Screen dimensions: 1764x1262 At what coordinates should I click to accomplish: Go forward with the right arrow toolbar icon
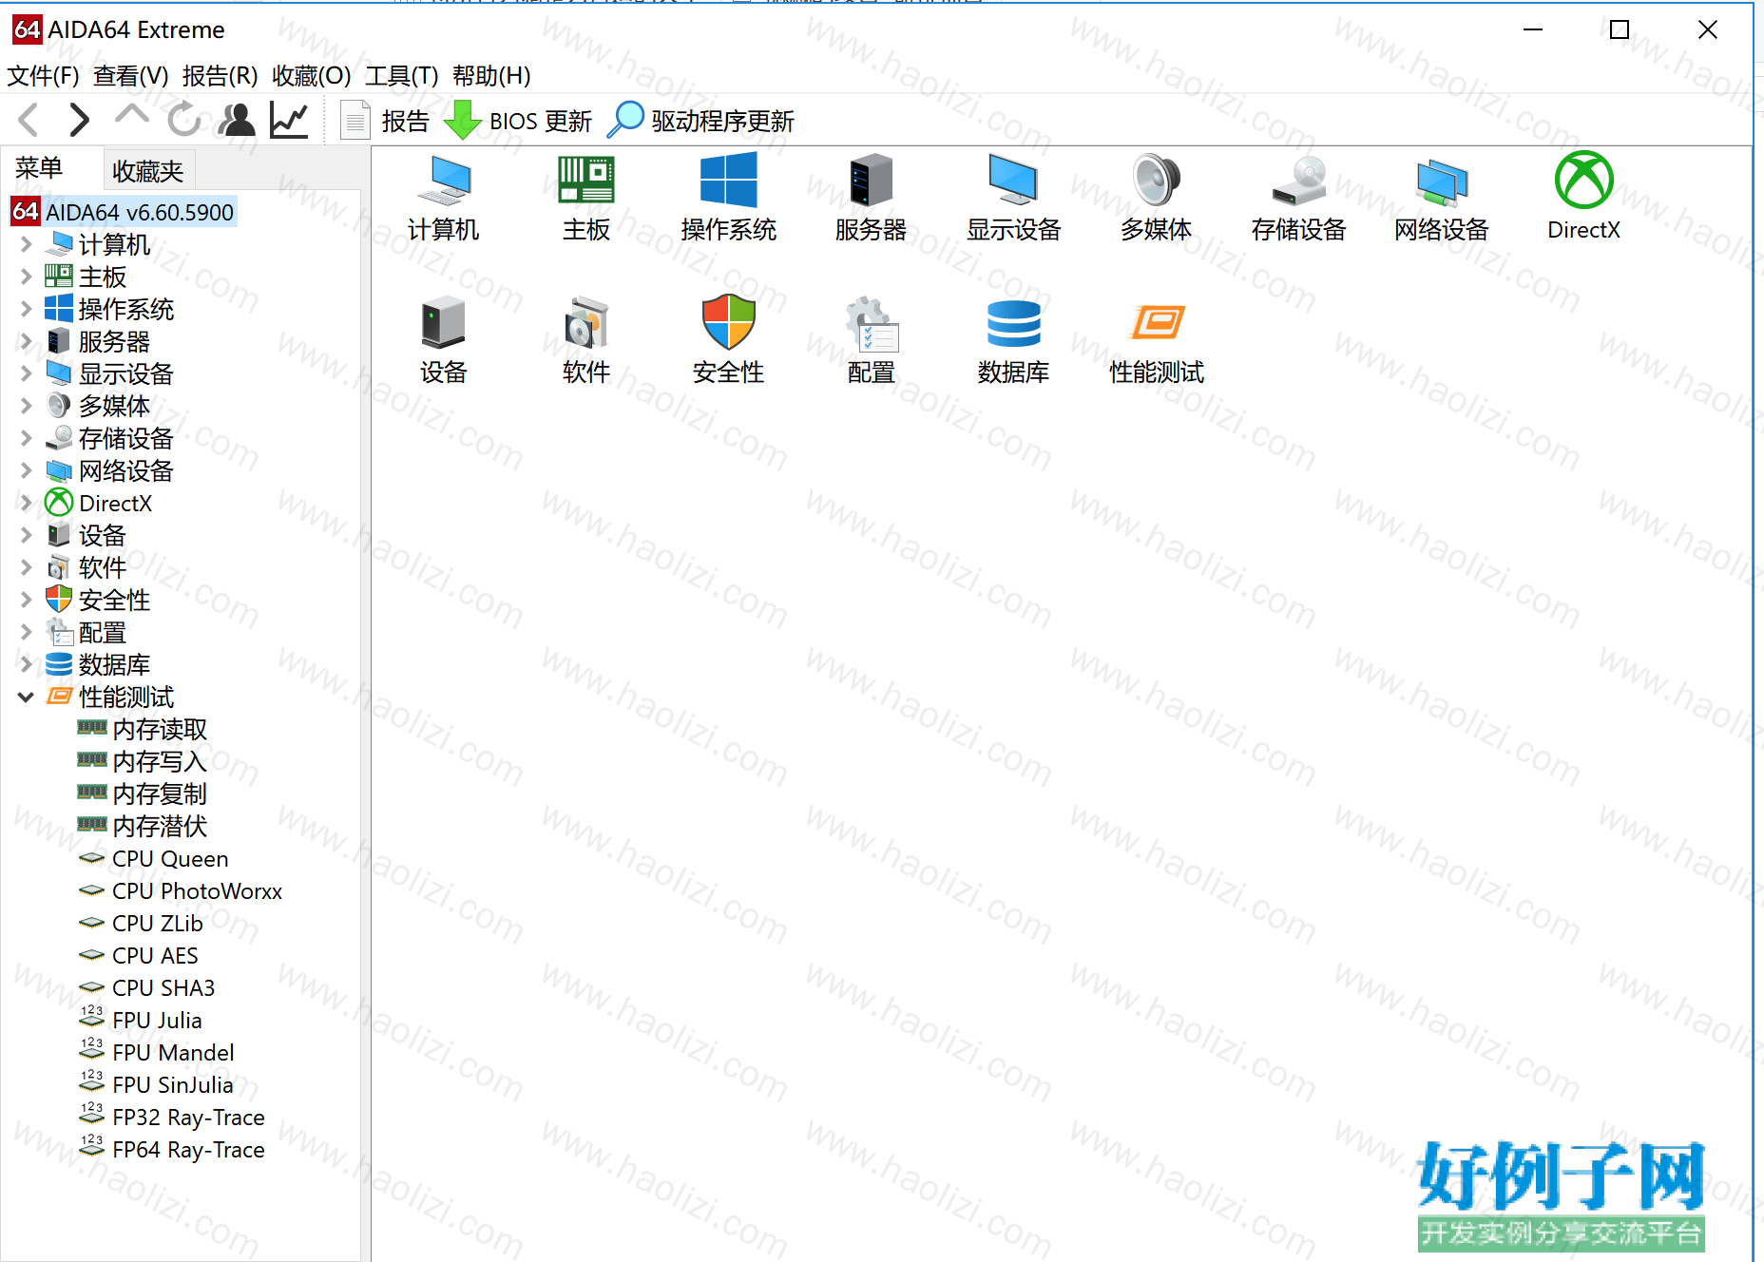click(x=80, y=121)
